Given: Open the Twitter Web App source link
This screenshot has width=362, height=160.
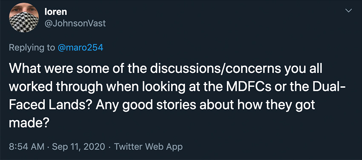Looking at the screenshot, I should 148,147.
